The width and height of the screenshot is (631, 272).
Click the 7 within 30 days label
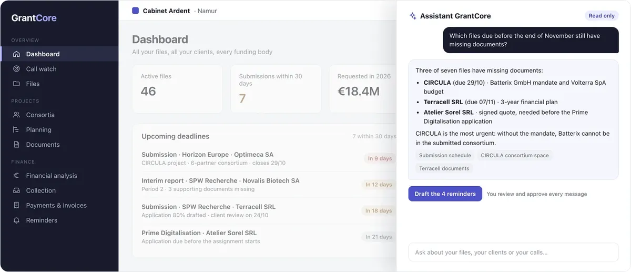(374, 136)
